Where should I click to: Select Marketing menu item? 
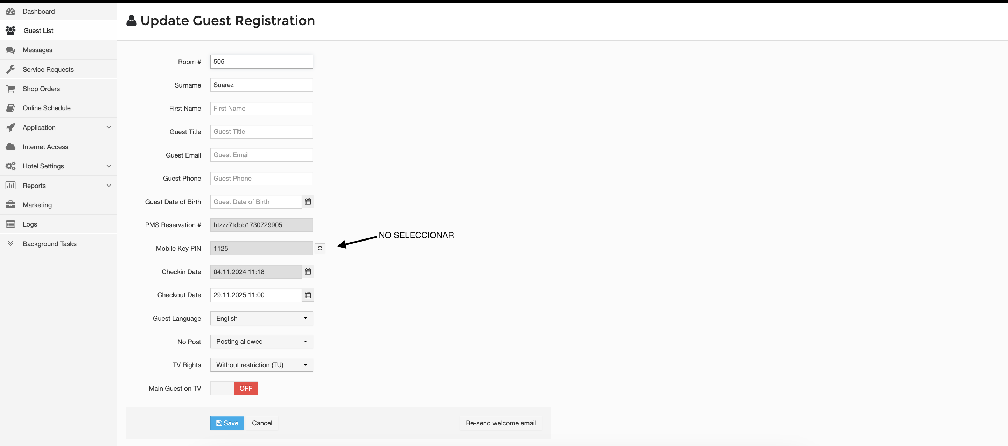tap(58, 204)
